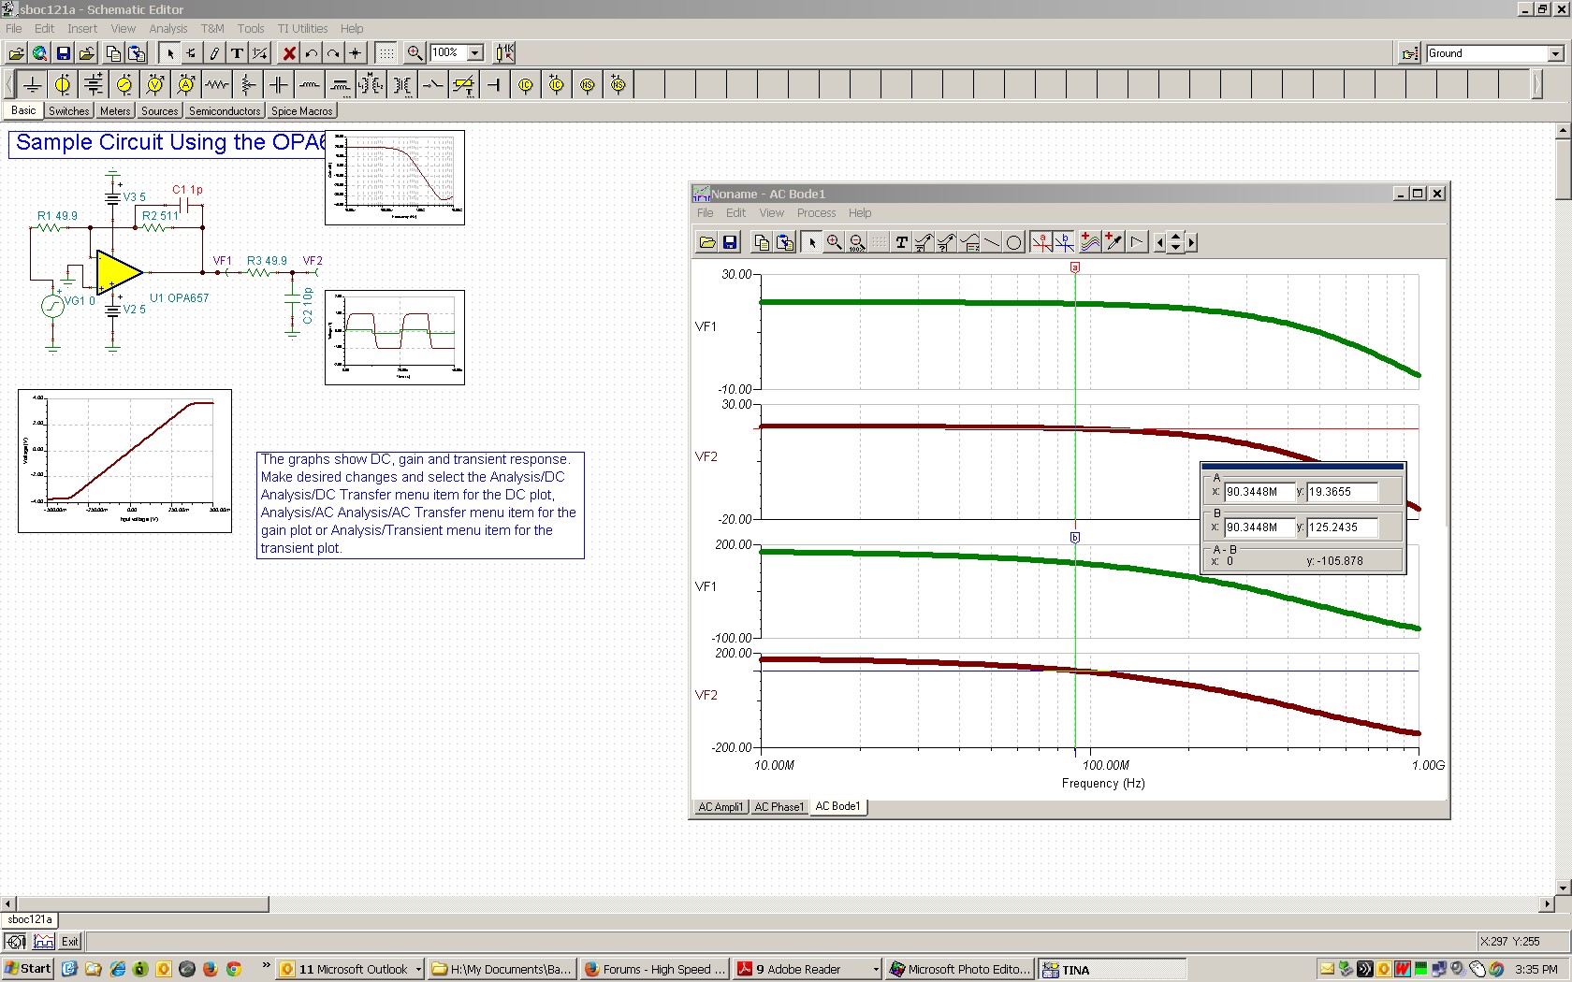
Task: Open the Process menu in AC Bode1 window
Action: 816,213
